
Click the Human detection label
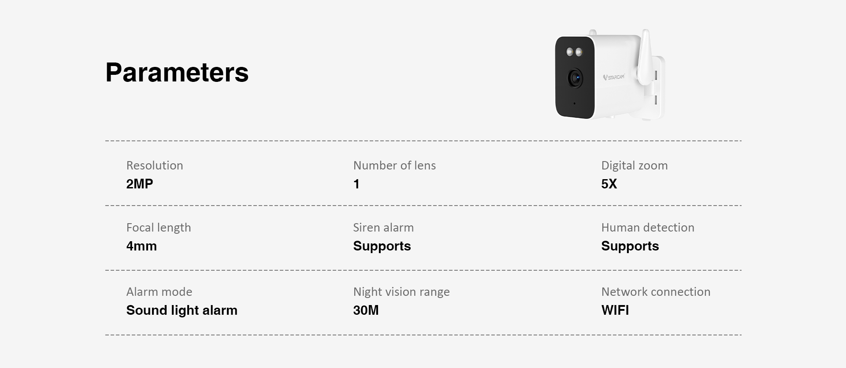point(647,228)
